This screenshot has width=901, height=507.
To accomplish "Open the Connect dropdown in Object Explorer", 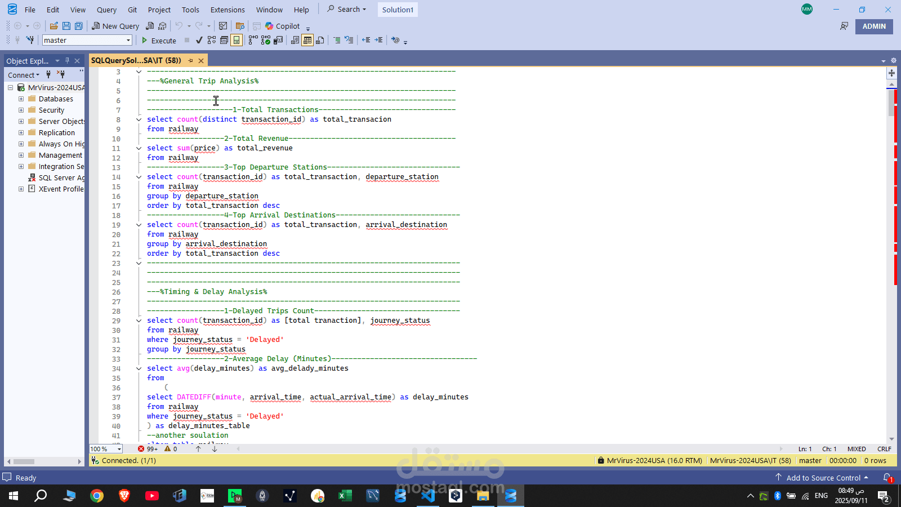I will click(24, 75).
